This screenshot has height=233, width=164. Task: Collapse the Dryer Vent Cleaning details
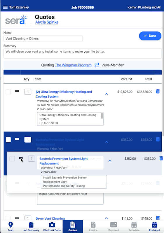tap(107, 218)
